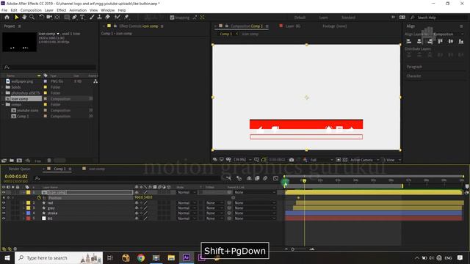Expand the photoshop ASSETS folder
The image size is (470, 264).
[x=3, y=93]
